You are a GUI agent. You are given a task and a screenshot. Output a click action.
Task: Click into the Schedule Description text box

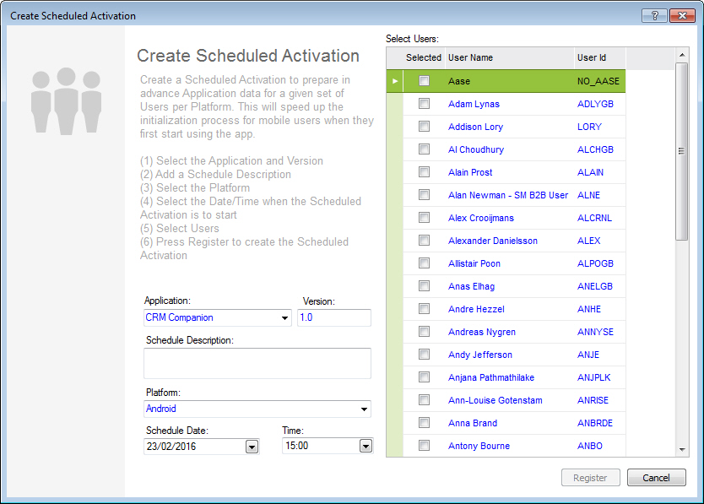tap(257, 363)
